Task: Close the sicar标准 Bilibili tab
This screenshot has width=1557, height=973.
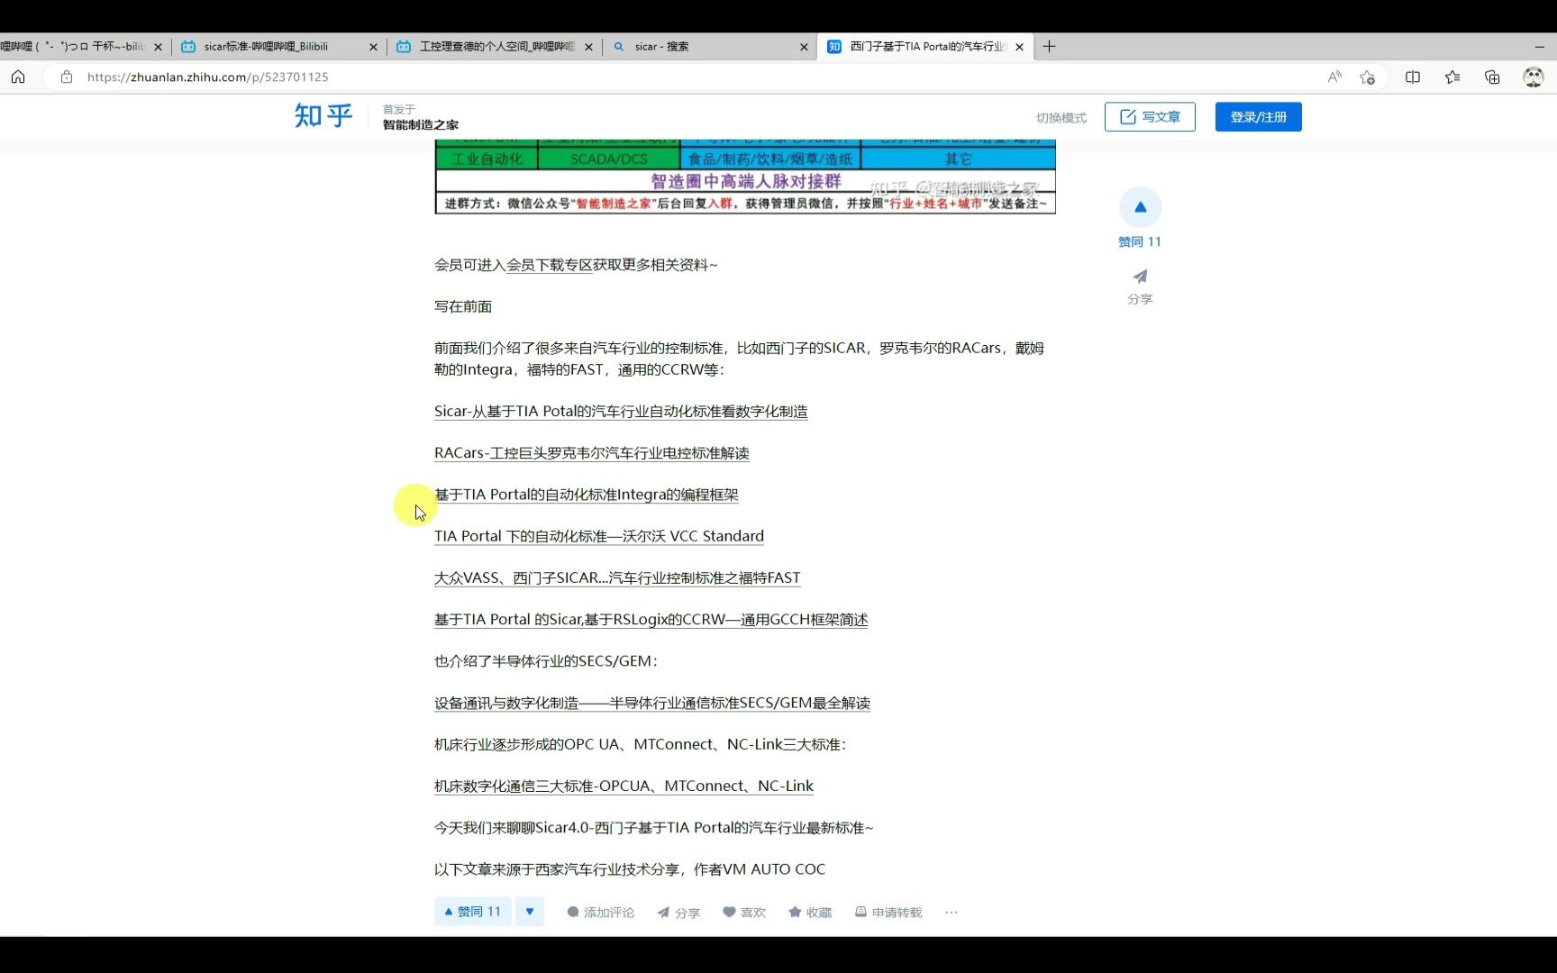Action: 373,47
